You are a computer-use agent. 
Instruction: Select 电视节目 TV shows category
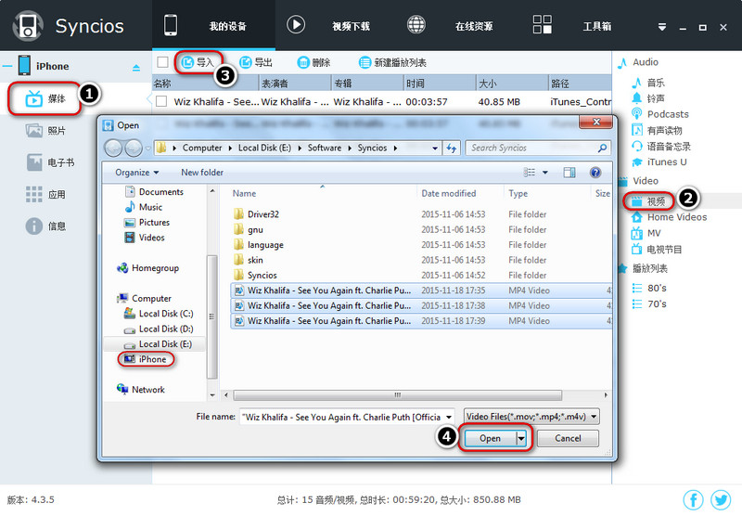(x=657, y=249)
